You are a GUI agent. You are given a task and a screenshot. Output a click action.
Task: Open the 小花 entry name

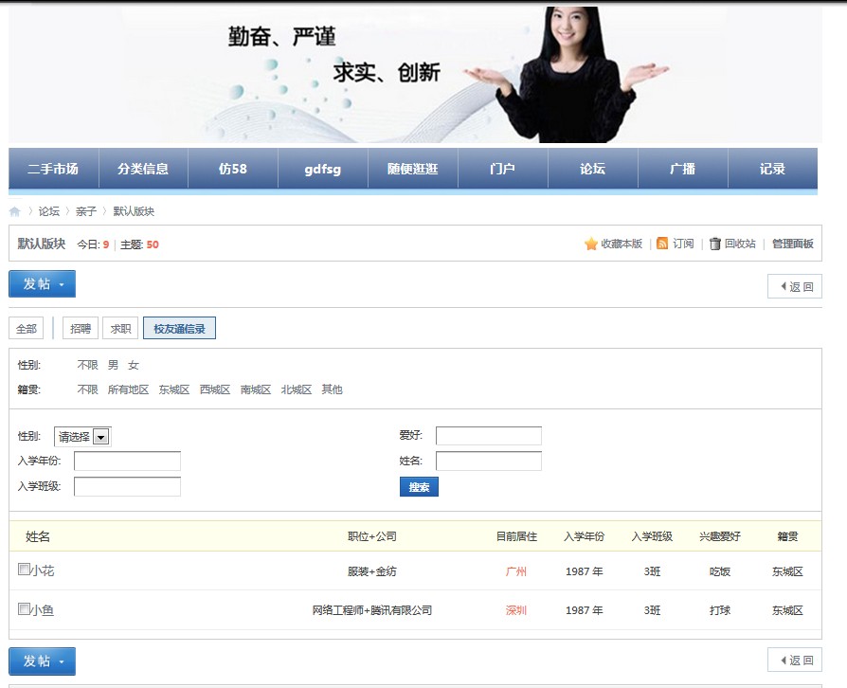click(42, 570)
